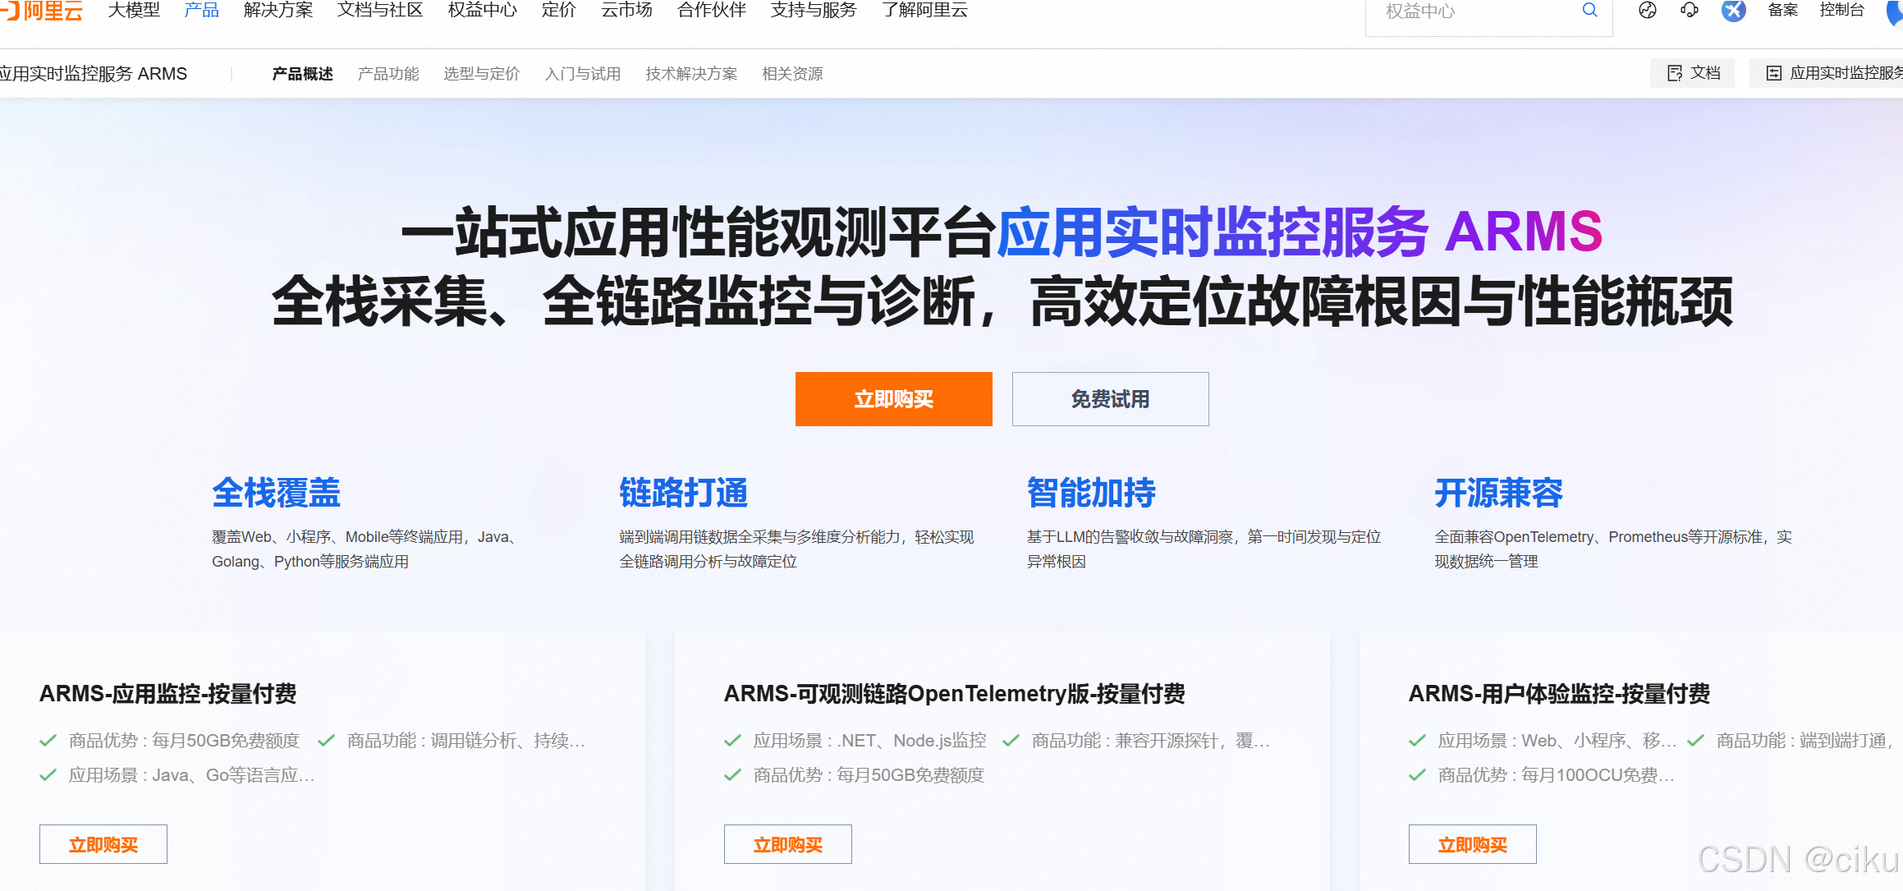Open the 云市场 menu
This screenshot has width=1903, height=891.
626,10
